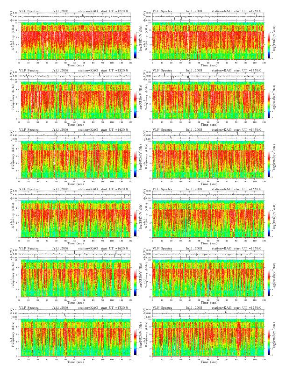Click the ch.1 waveform strip above the 1720 spectrogram
Screen dimensions: 286x370
coord(75,313)
